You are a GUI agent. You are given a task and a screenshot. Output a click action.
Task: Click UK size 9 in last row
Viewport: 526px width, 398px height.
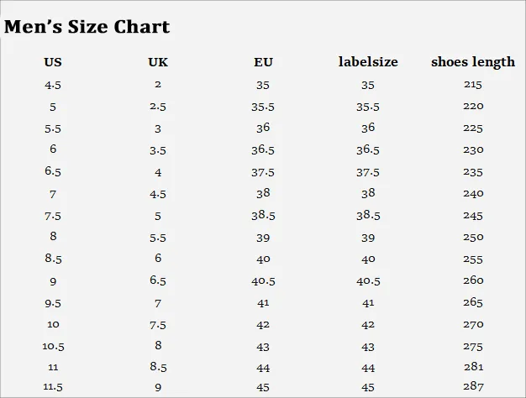coord(158,387)
